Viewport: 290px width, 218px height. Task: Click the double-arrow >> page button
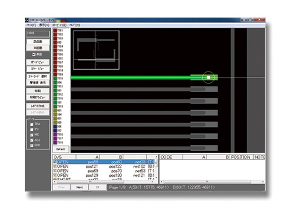click(97, 187)
